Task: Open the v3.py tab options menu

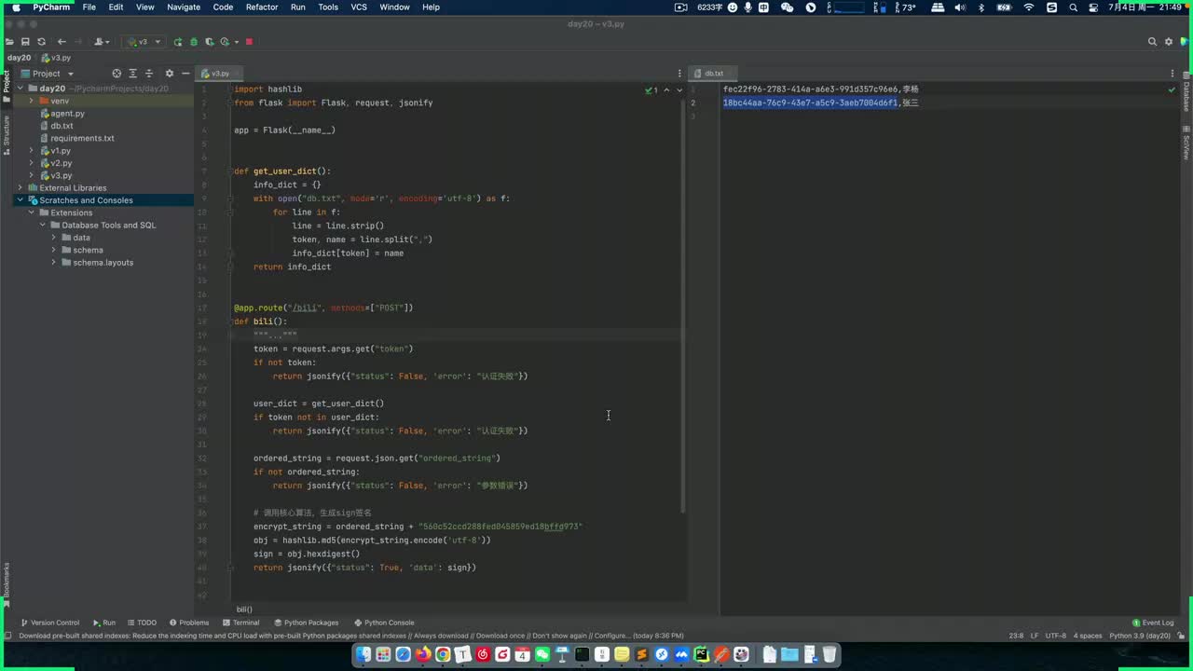Action: point(679,74)
